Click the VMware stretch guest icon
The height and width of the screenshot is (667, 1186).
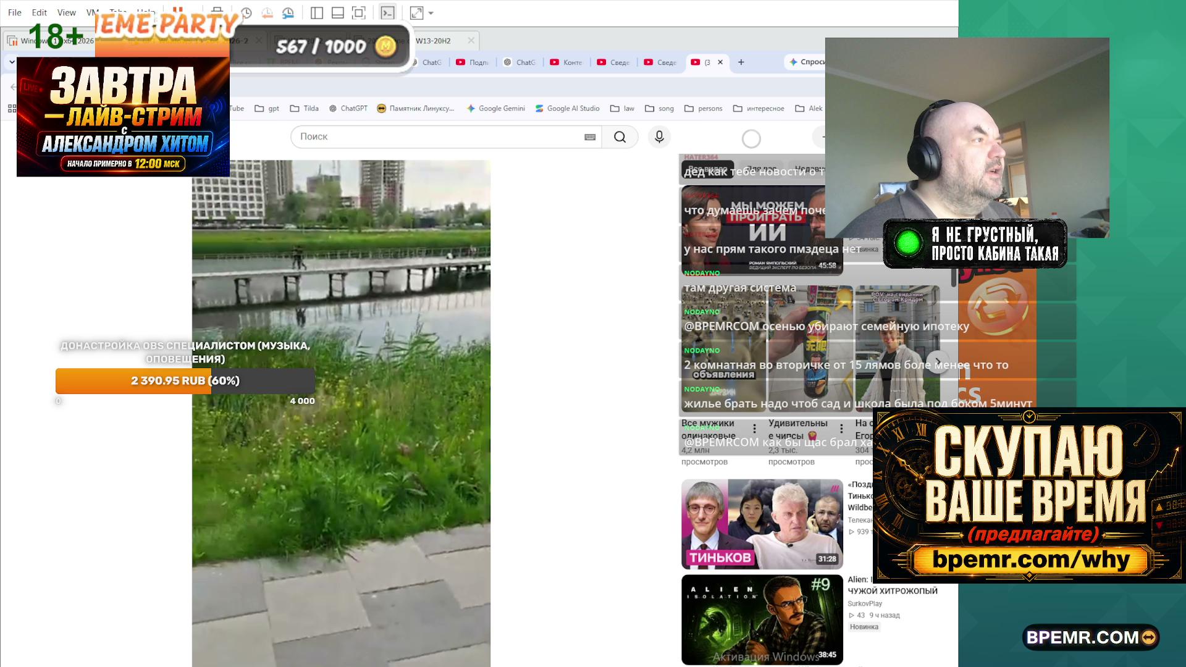(417, 13)
